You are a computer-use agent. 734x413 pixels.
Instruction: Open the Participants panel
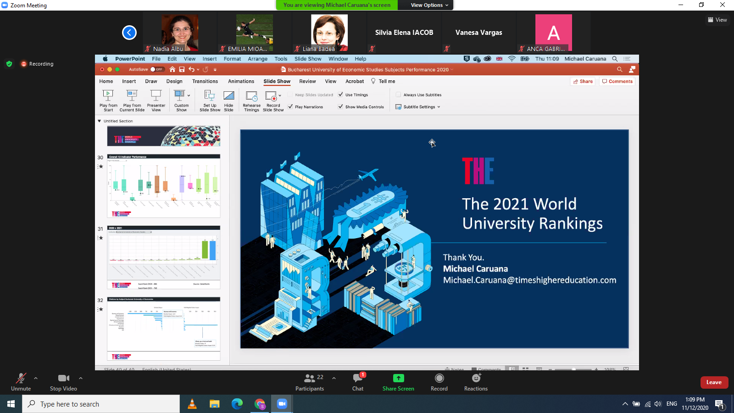pyautogui.click(x=310, y=378)
